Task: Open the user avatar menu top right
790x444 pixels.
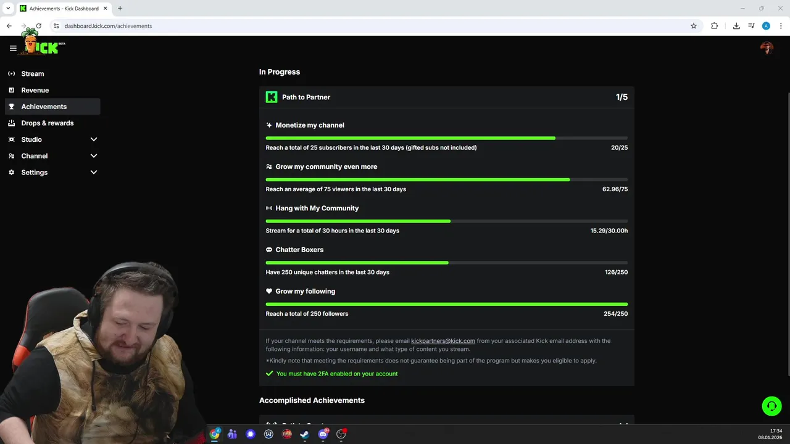Action: pyautogui.click(x=767, y=48)
